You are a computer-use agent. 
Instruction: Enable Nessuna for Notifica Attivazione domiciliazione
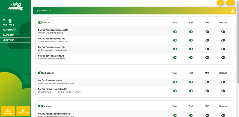(223, 116)
